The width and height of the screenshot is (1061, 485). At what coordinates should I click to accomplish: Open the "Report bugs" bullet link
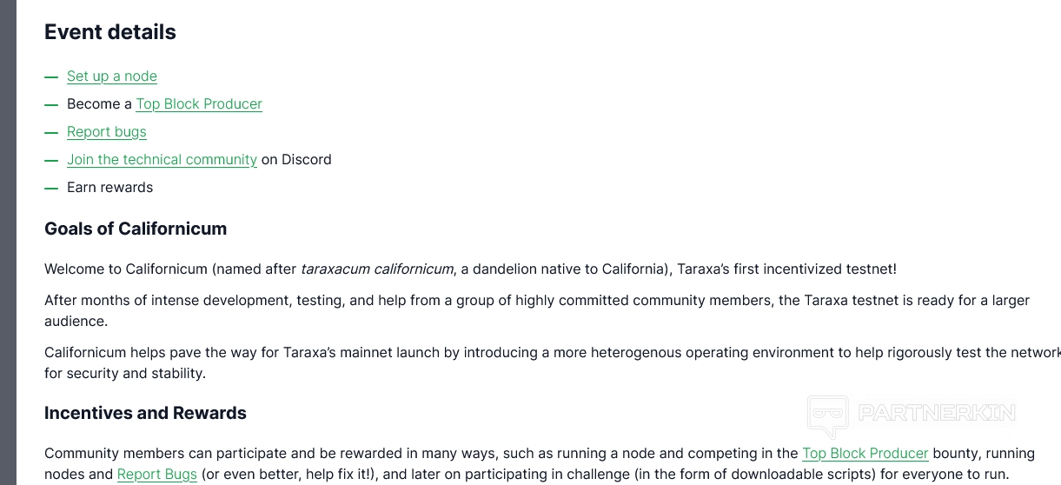[x=107, y=132]
